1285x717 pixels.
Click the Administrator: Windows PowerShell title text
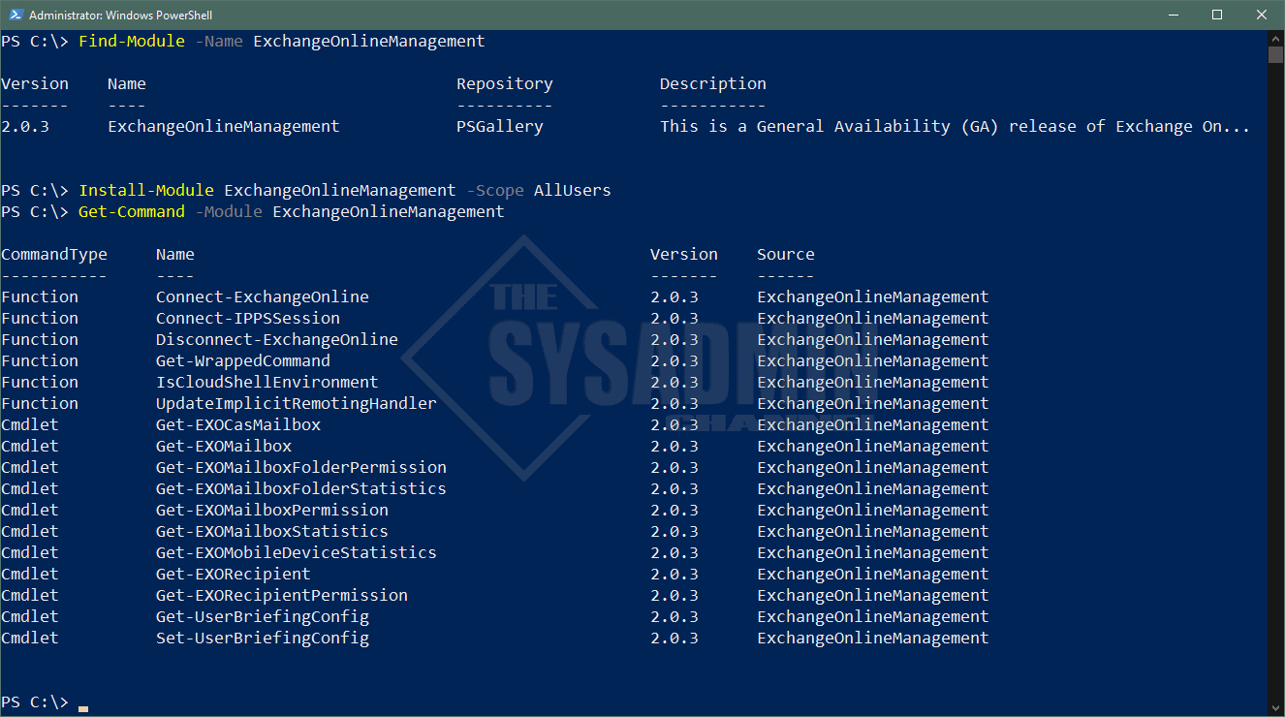coord(121,15)
